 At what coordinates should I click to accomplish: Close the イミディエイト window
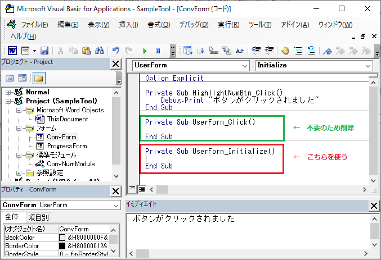(374, 206)
